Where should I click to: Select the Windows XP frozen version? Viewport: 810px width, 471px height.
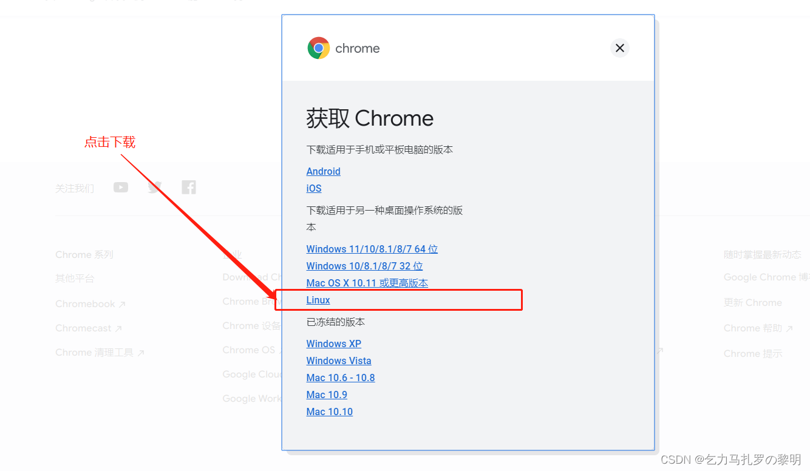[334, 344]
